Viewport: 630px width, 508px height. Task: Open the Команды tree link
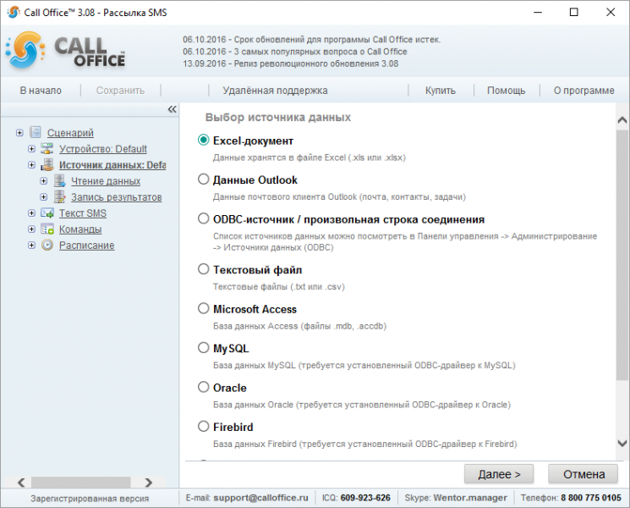(80, 229)
